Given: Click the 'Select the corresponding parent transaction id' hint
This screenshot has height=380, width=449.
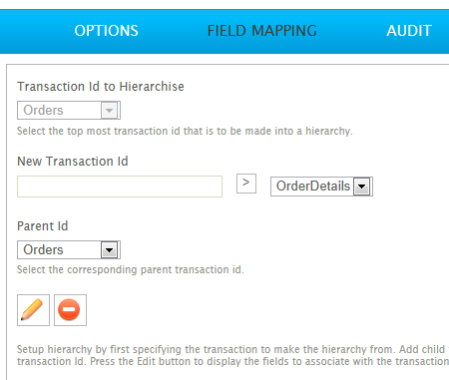Looking at the screenshot, I should [131, 269].
